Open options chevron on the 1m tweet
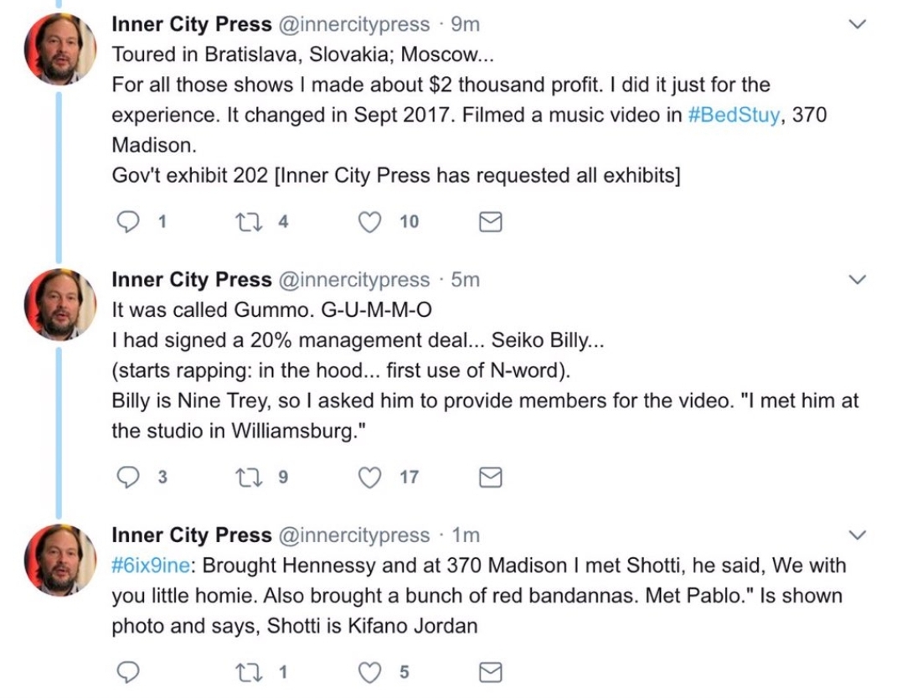Screen dimensions: 902x698 (857, 535)
